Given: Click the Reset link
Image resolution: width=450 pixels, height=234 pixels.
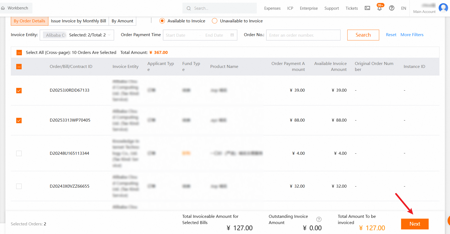Looking at the screenshot, I should [x=391, y=35].
